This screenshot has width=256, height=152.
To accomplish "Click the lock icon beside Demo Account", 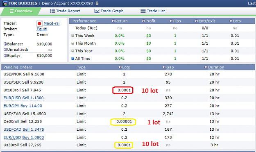I will click(97, 3).
